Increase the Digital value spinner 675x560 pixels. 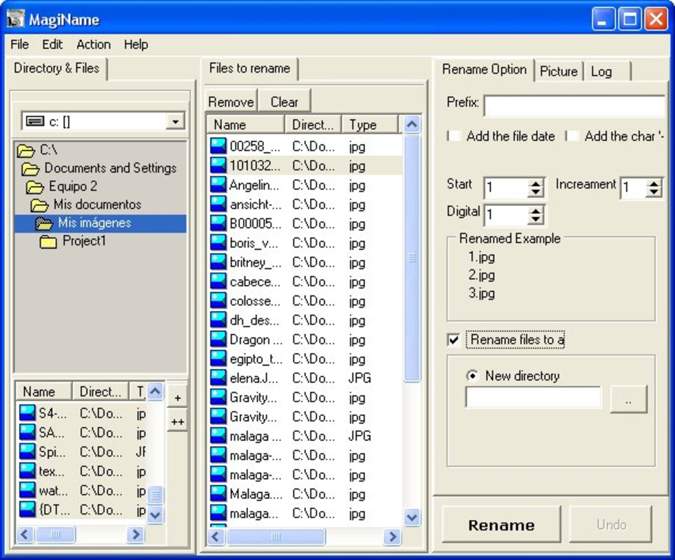[536, 211]
